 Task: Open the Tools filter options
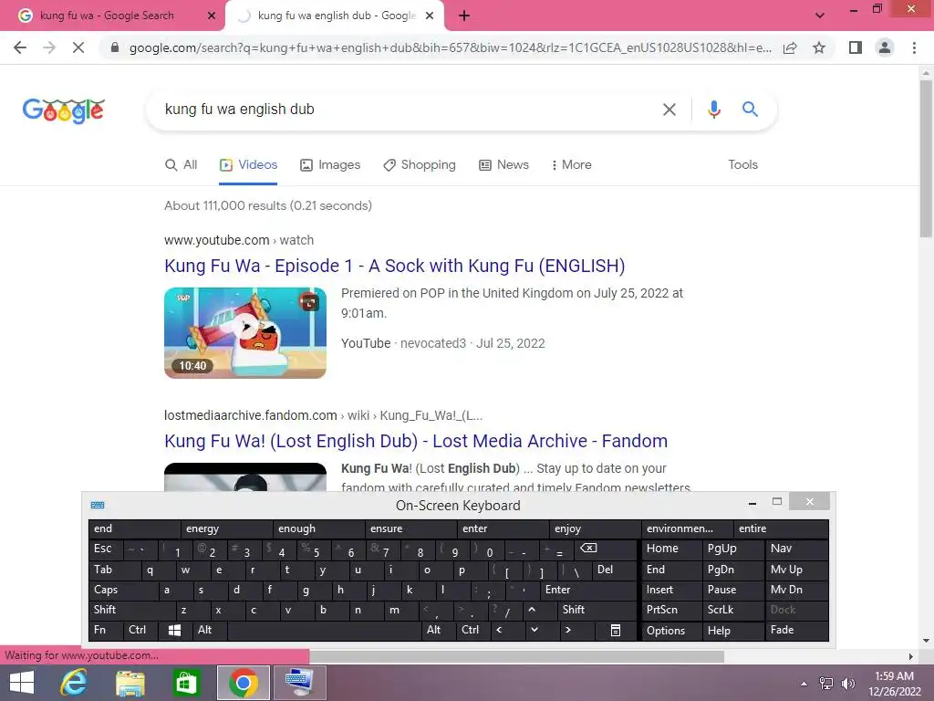742,165
